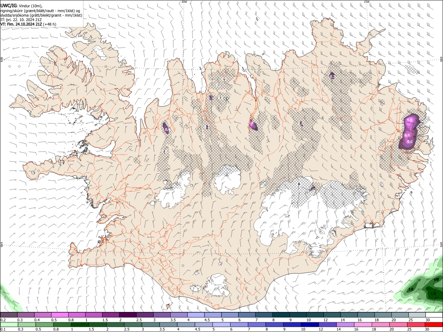
Task: Select the dark teal upper swatch between 8 and 9
Action: [x=281, y=315]
